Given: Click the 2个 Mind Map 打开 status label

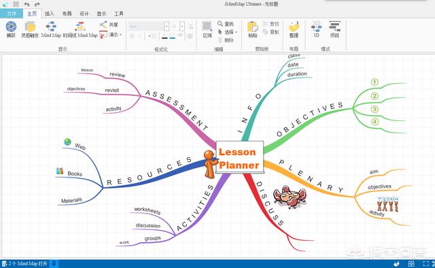Looking at the screenshot, I should 28,263.
